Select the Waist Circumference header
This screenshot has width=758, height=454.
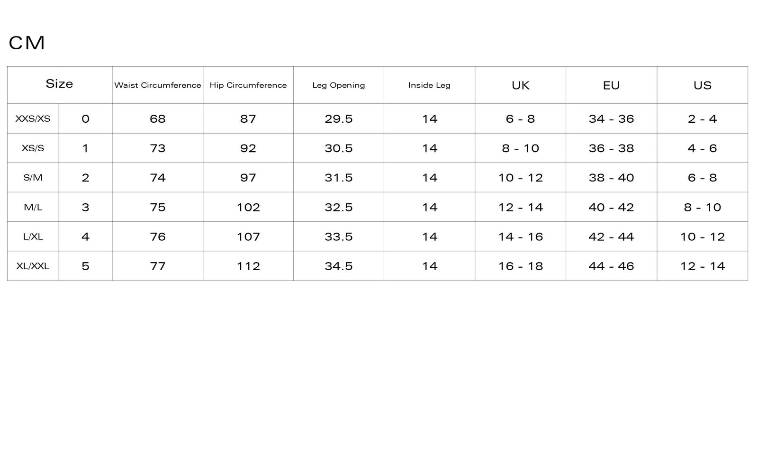point(158,85)
